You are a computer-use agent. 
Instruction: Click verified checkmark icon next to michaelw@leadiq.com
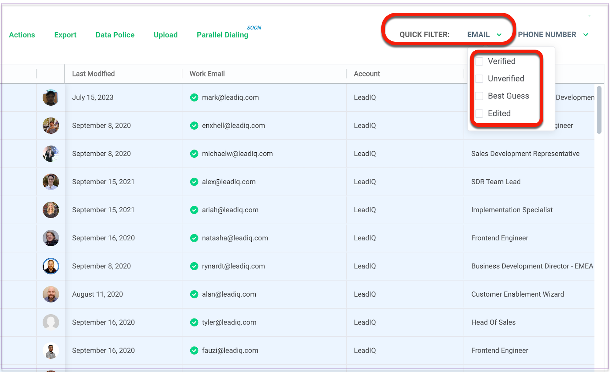tap(194, 154)
